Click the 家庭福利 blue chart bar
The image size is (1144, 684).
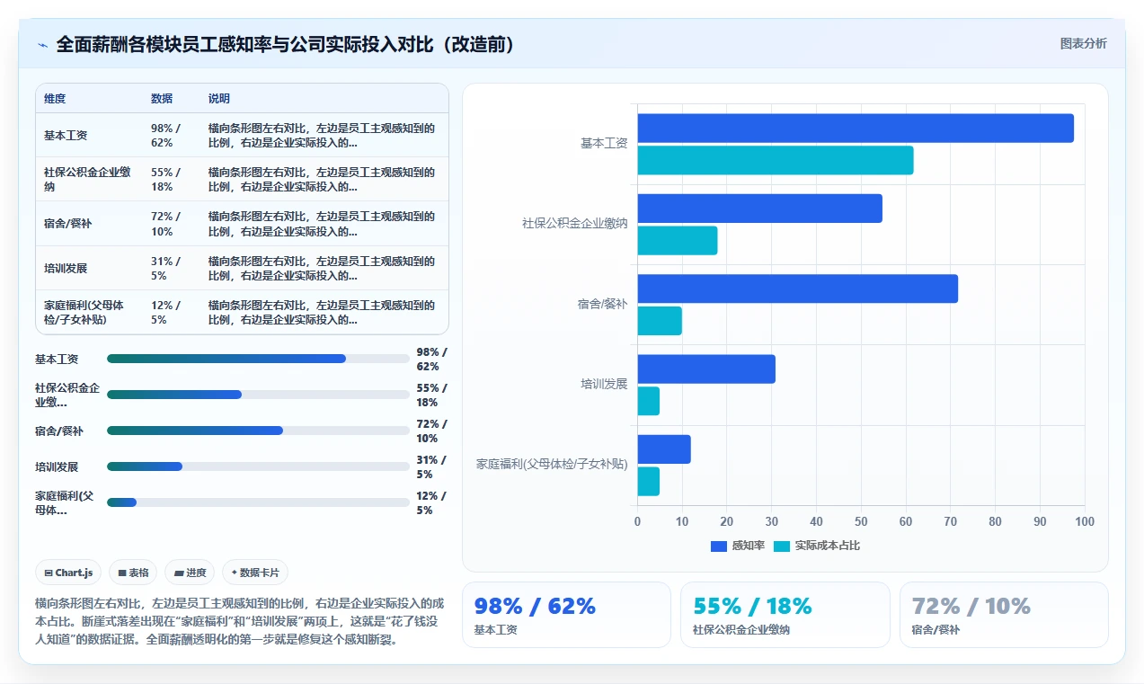(x=664, y=449)
